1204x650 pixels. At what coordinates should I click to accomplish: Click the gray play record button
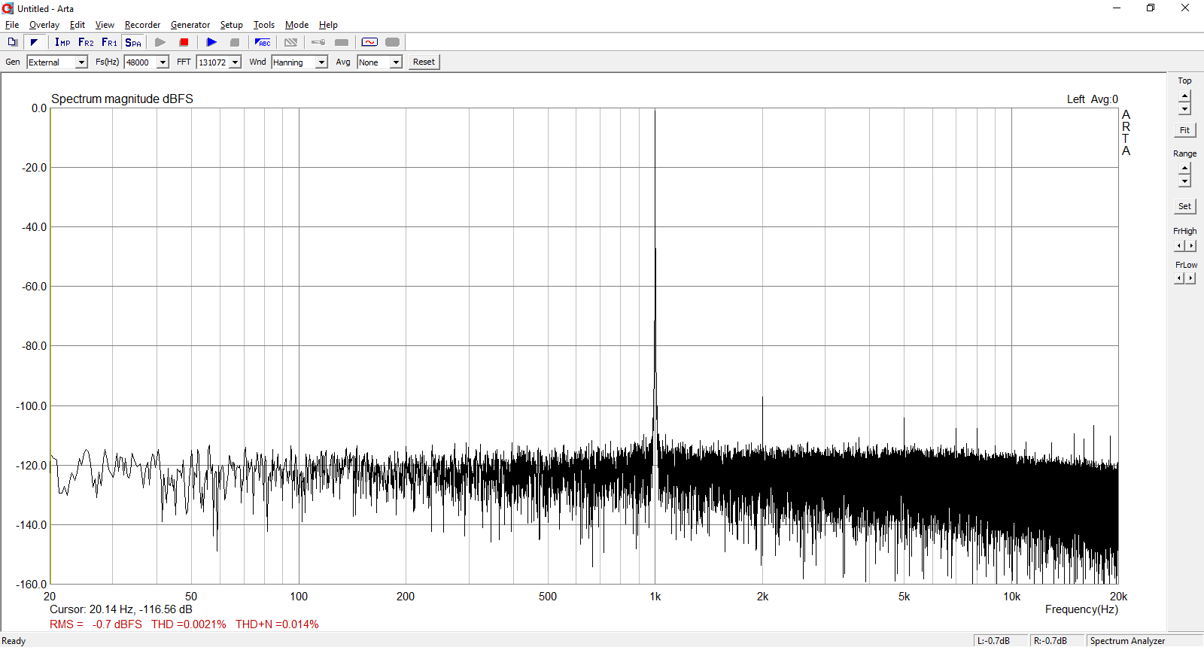click(160, 42)
